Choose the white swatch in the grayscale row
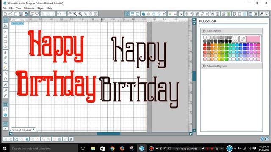The width and height of the screenshot is (271, 152). [205, 38]
